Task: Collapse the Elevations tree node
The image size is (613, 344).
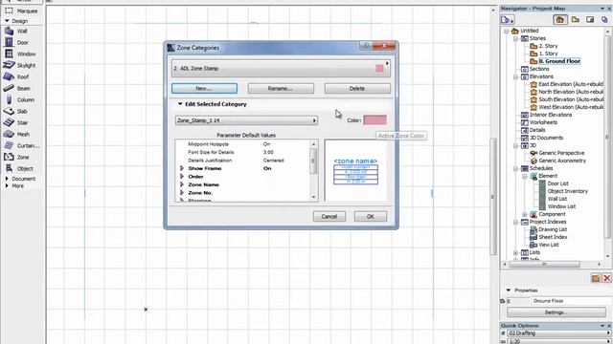Action: tap(515, 76)
